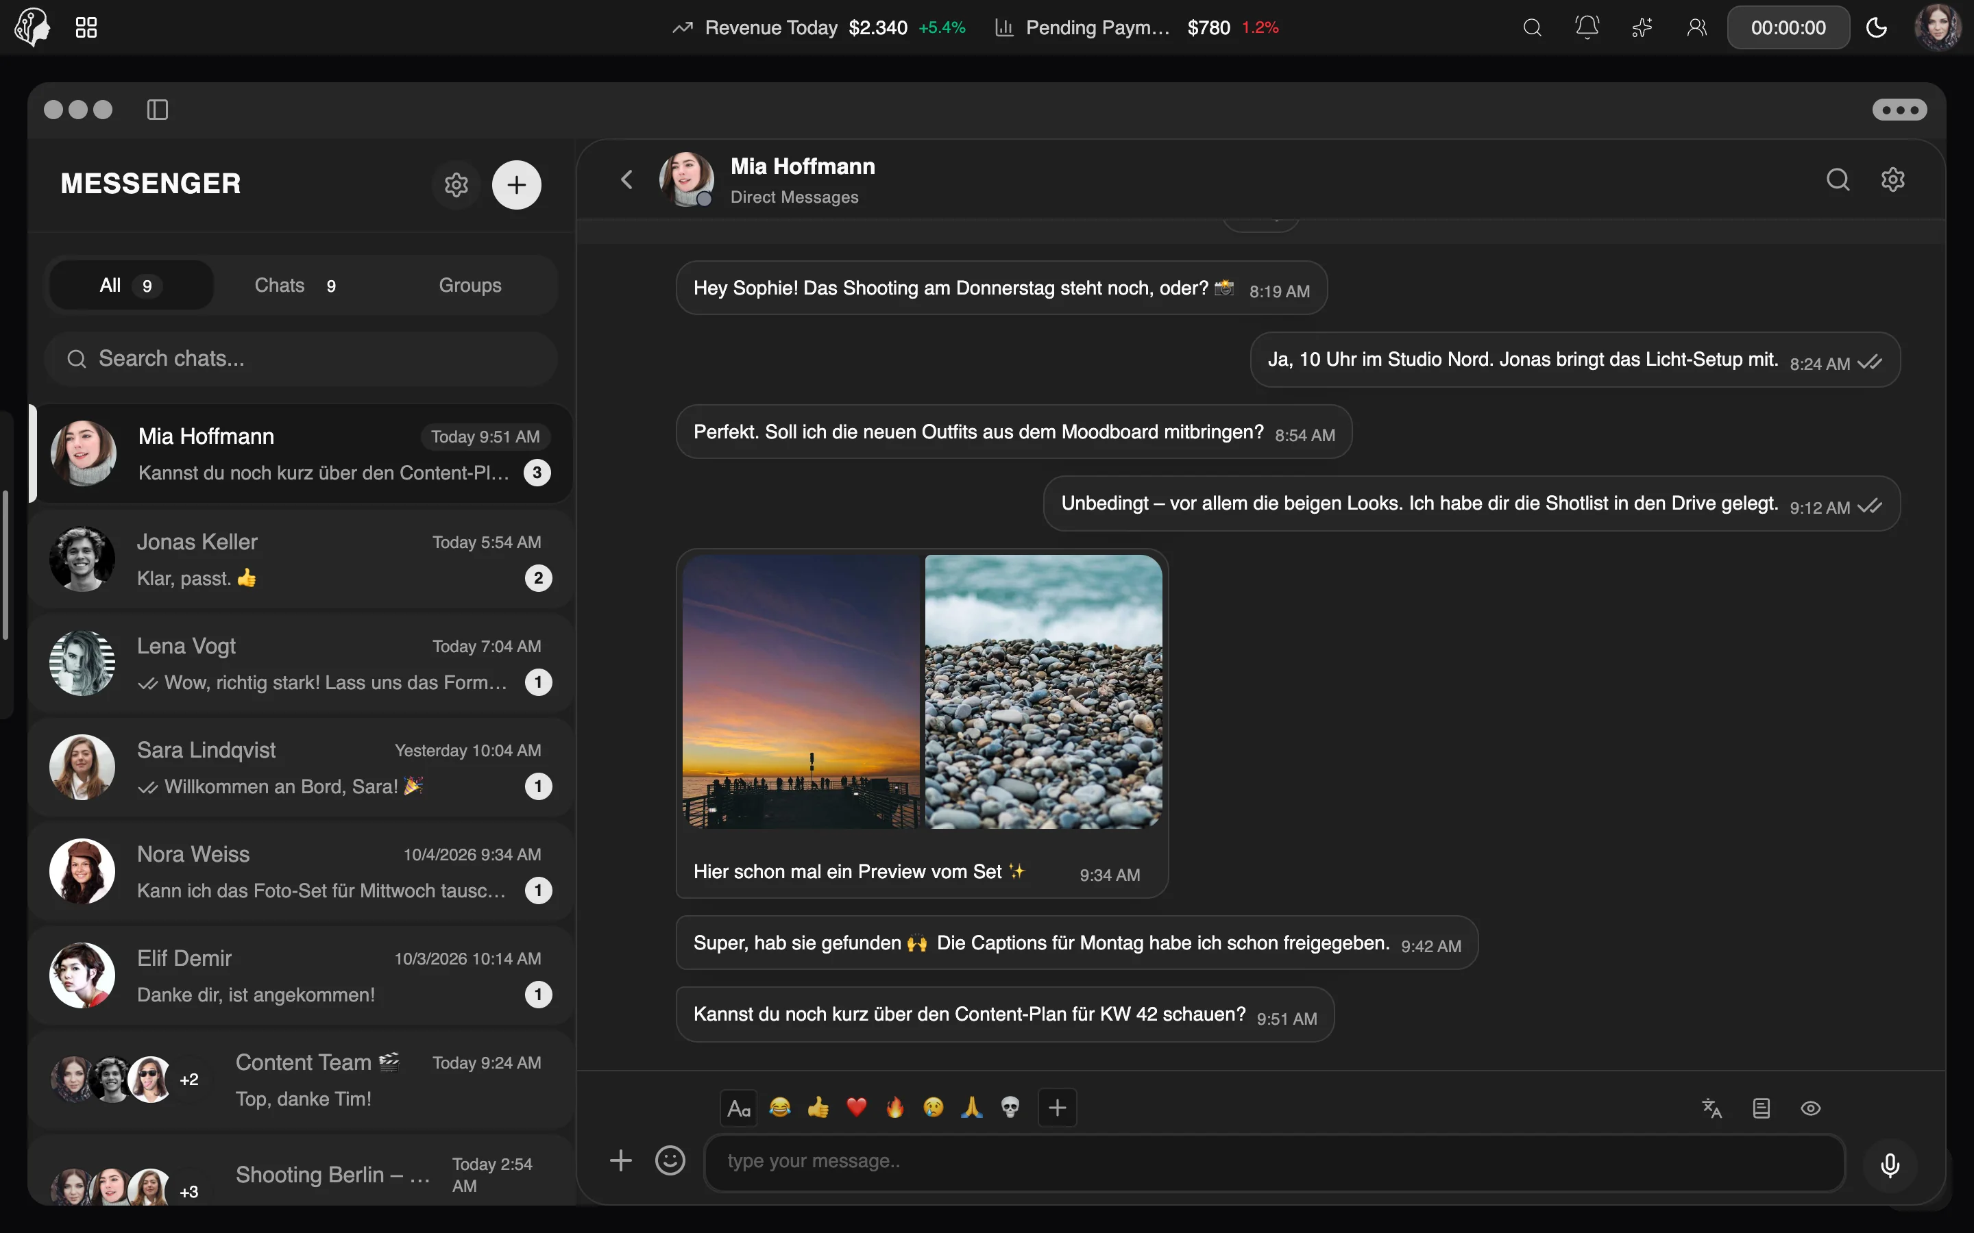Insert fire emoji
This screenshot has height=1233, width=1974.
(x=895, y=1108)
